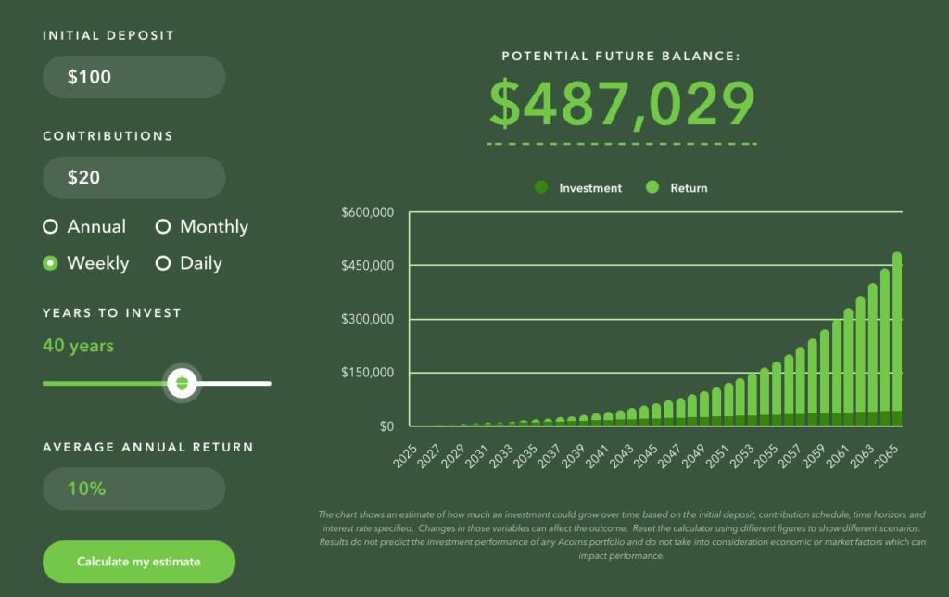Select the Annual contribution option

pos(50,227)
